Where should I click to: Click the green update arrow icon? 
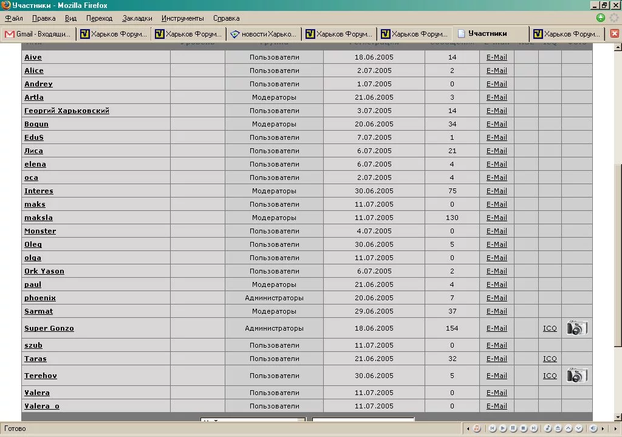[601, 18]
